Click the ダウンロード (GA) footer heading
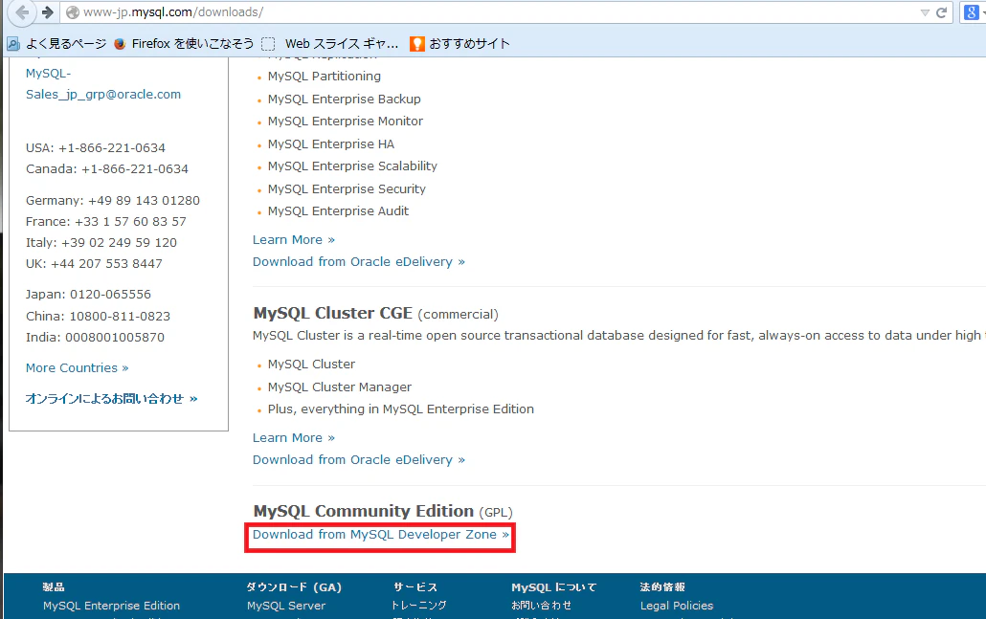This screenshot has height=619, width=986. (x=294, y=587)
